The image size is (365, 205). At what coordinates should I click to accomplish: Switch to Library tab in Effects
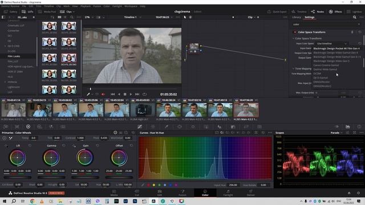[297, 17]
